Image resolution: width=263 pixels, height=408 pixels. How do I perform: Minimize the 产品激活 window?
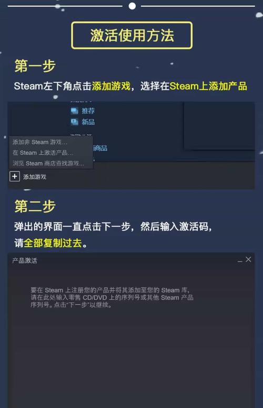240,260
